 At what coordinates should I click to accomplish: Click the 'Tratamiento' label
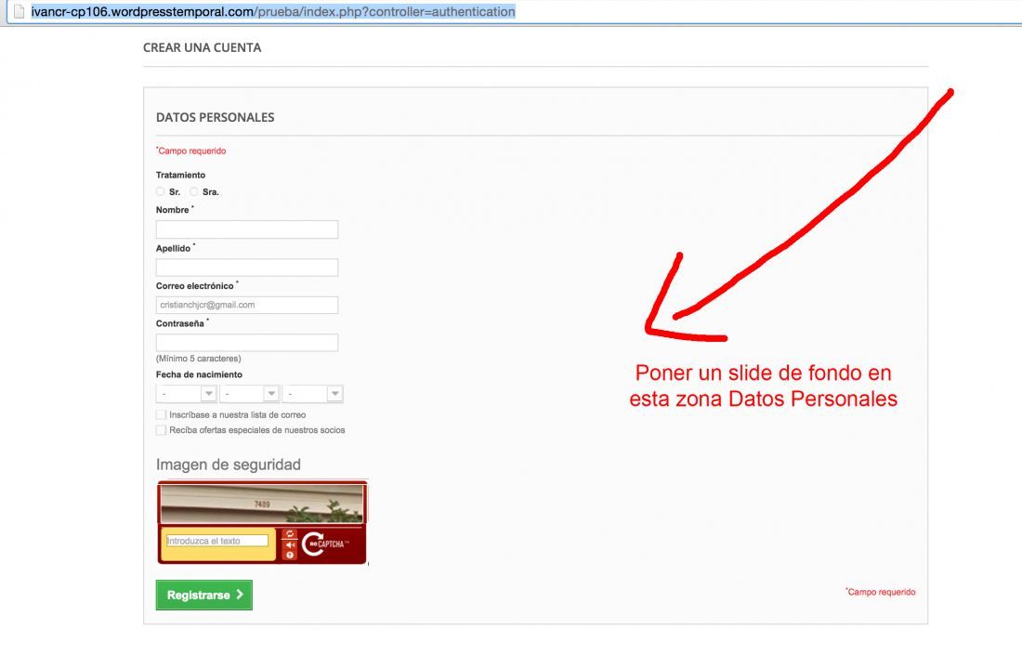pos(180,175)
